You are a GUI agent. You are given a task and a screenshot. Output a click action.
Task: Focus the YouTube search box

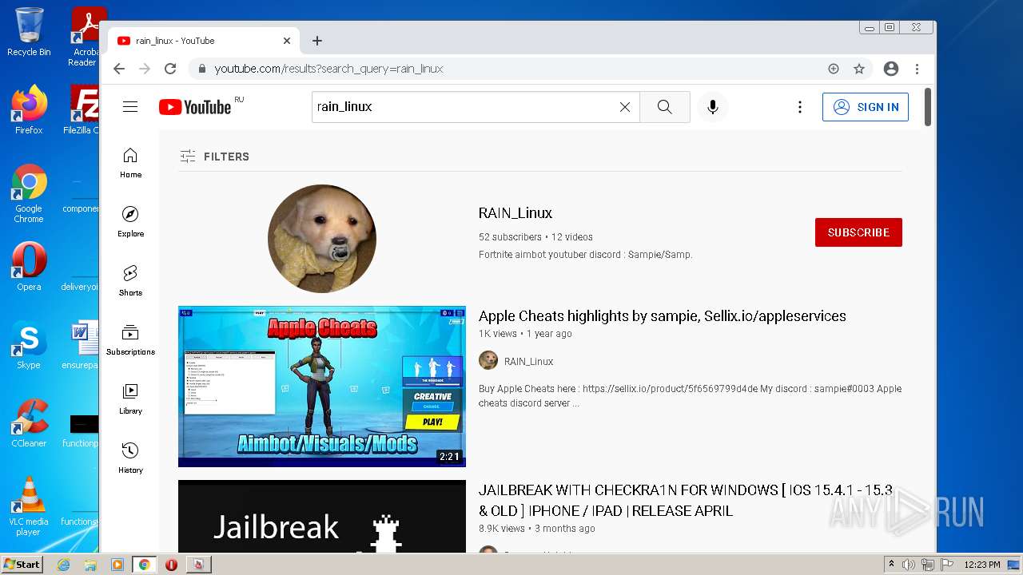464,107
